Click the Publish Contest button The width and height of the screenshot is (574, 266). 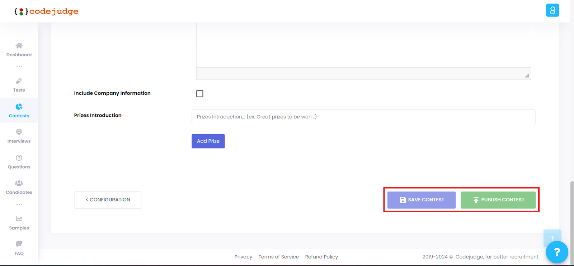coord(498,200)
